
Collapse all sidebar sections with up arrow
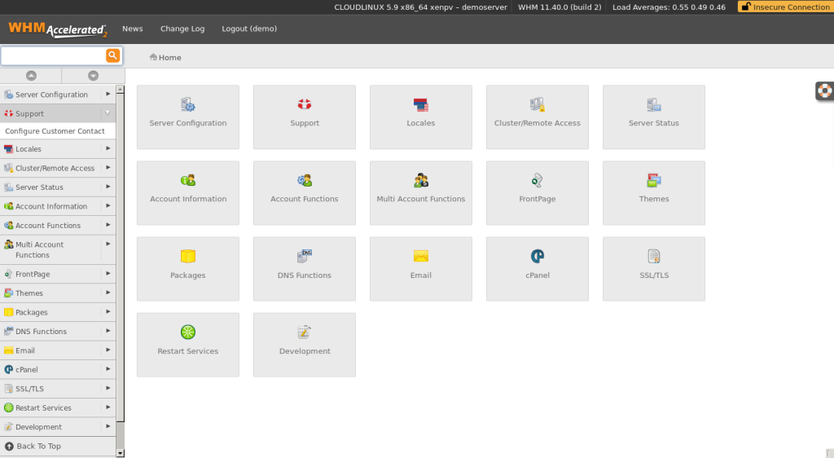(31, 76)
